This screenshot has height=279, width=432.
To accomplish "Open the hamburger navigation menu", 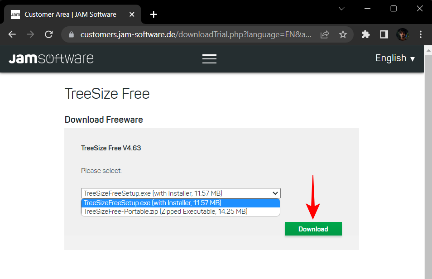I will coord(209,58).
